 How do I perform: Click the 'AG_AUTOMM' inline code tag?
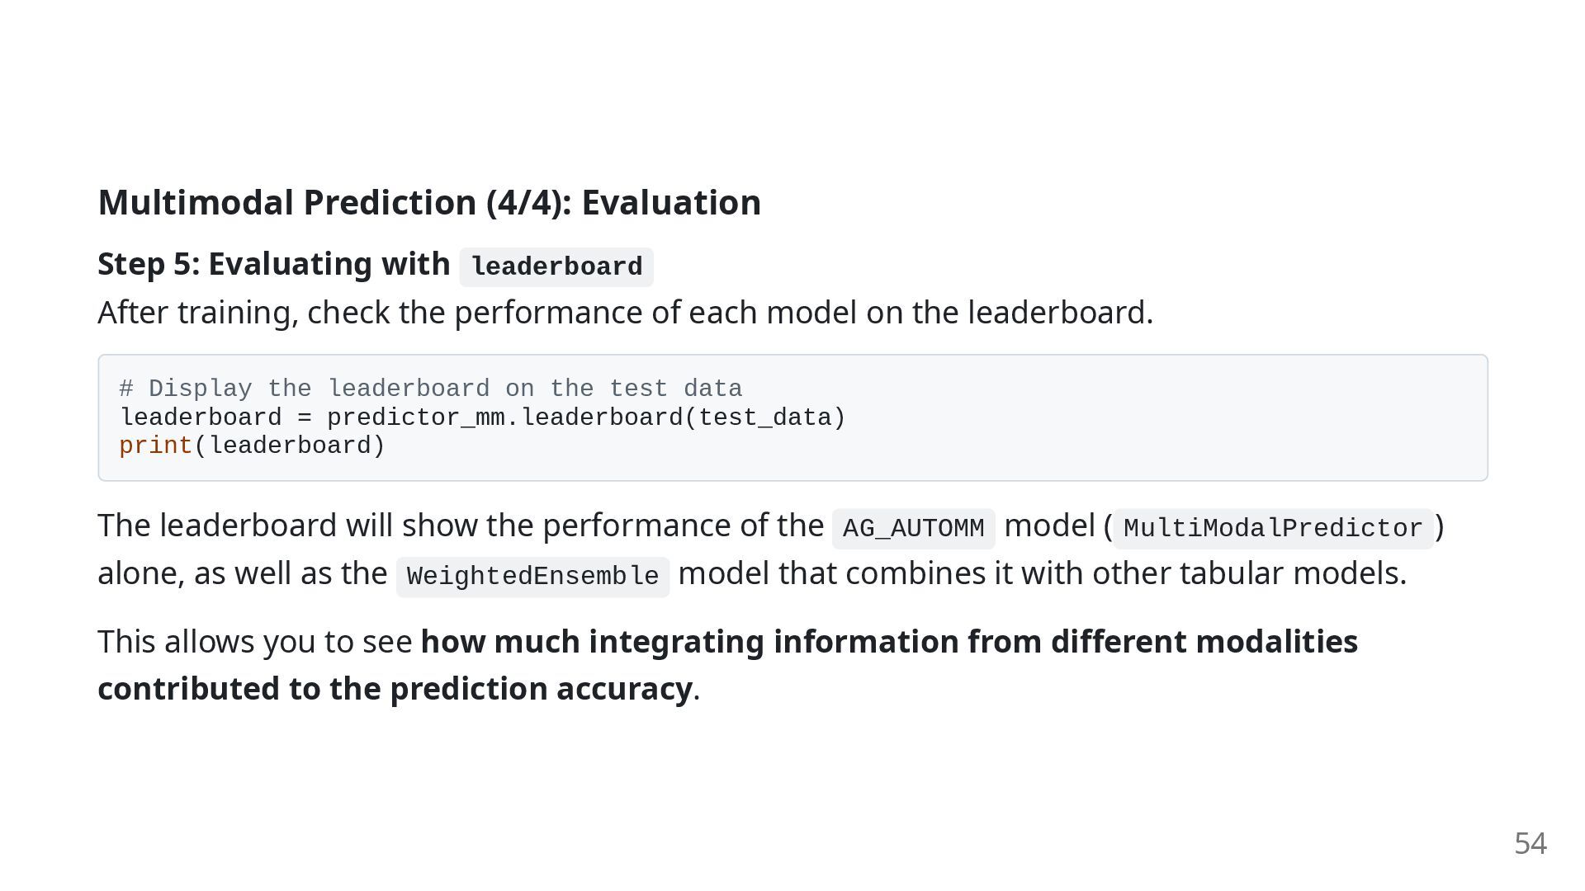(x=914, y=528)
